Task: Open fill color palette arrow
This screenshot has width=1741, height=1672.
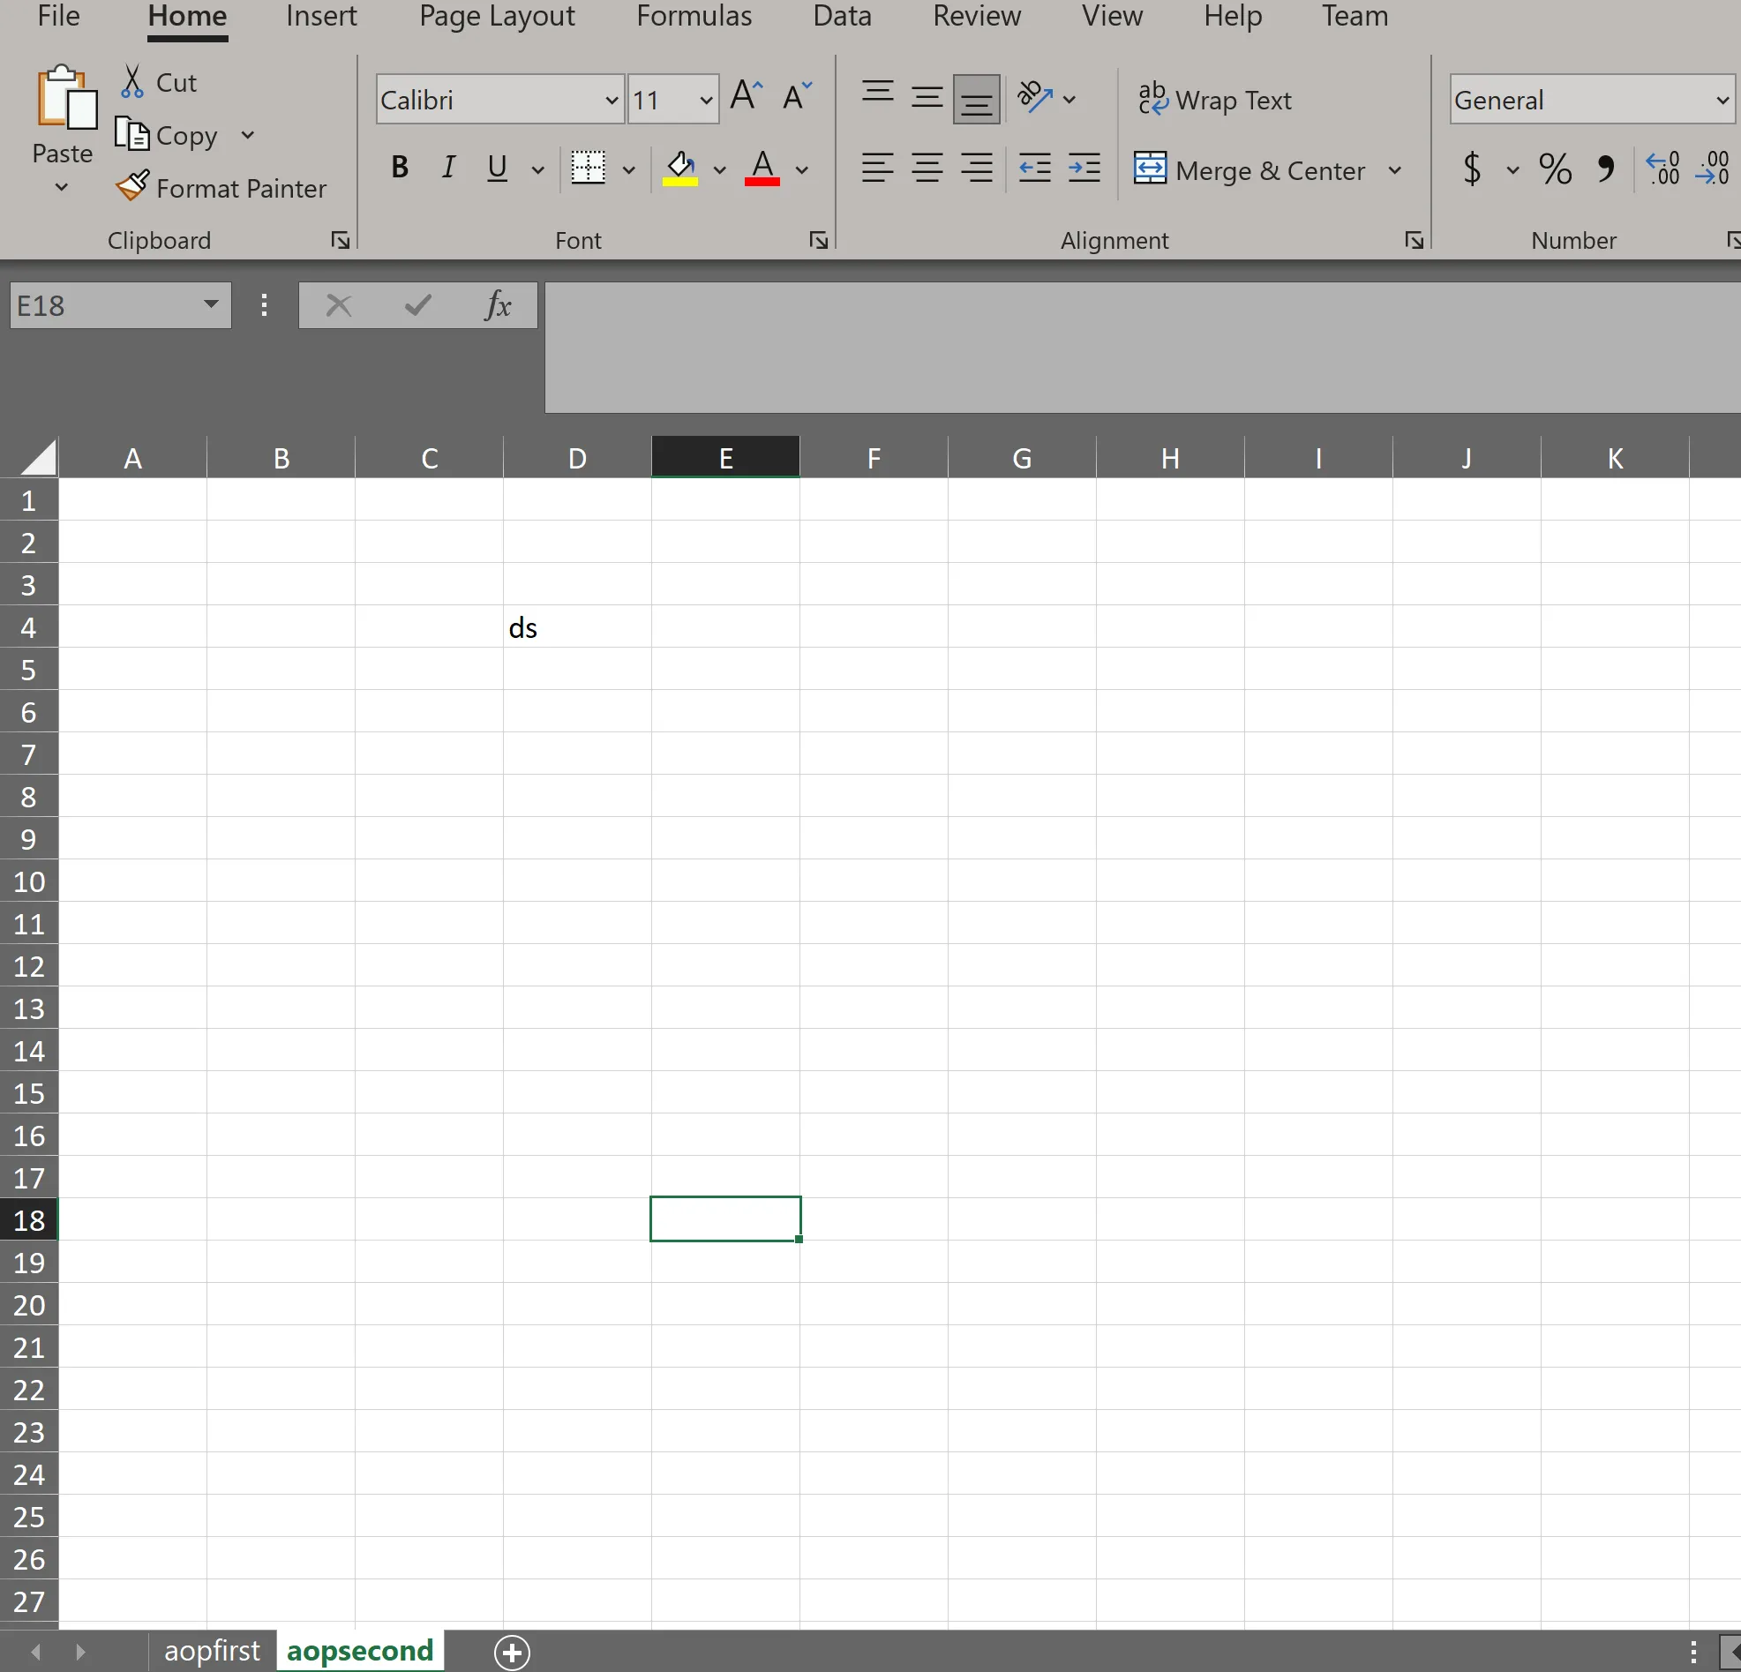Action: tap(719, 169)
